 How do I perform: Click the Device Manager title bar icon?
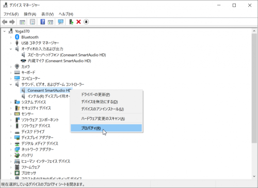tap(5, 5)
